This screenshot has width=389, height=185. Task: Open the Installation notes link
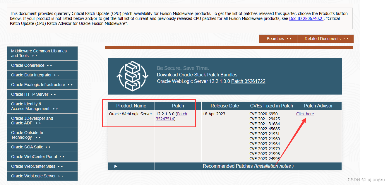274,166
